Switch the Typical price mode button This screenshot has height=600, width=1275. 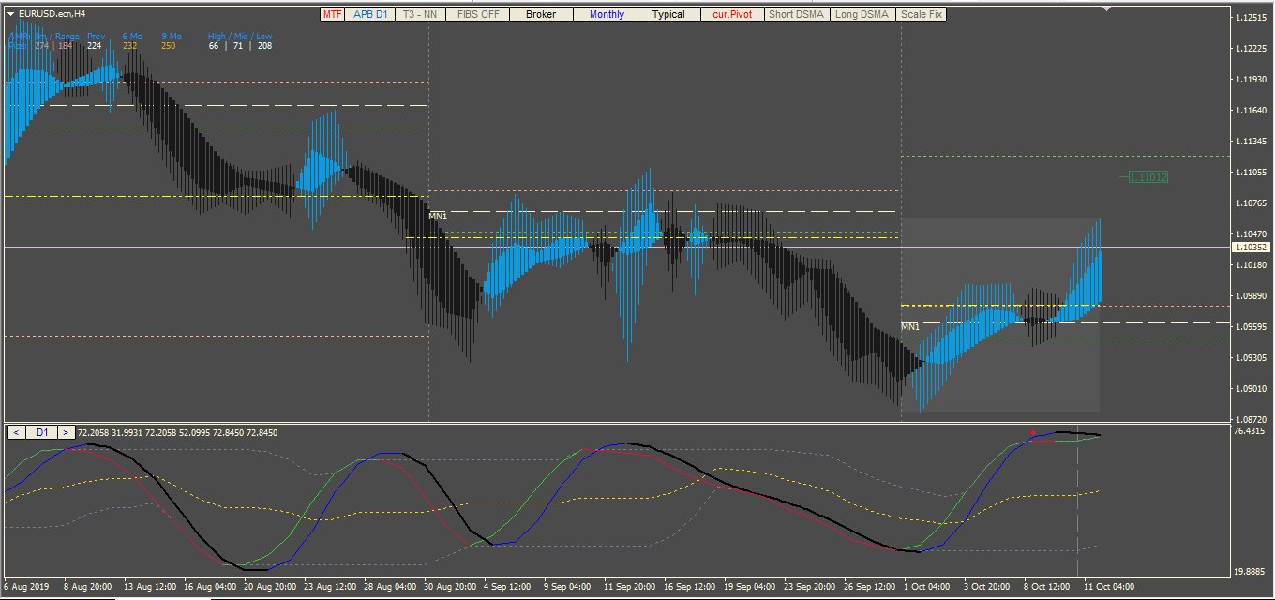click(668, 14)
